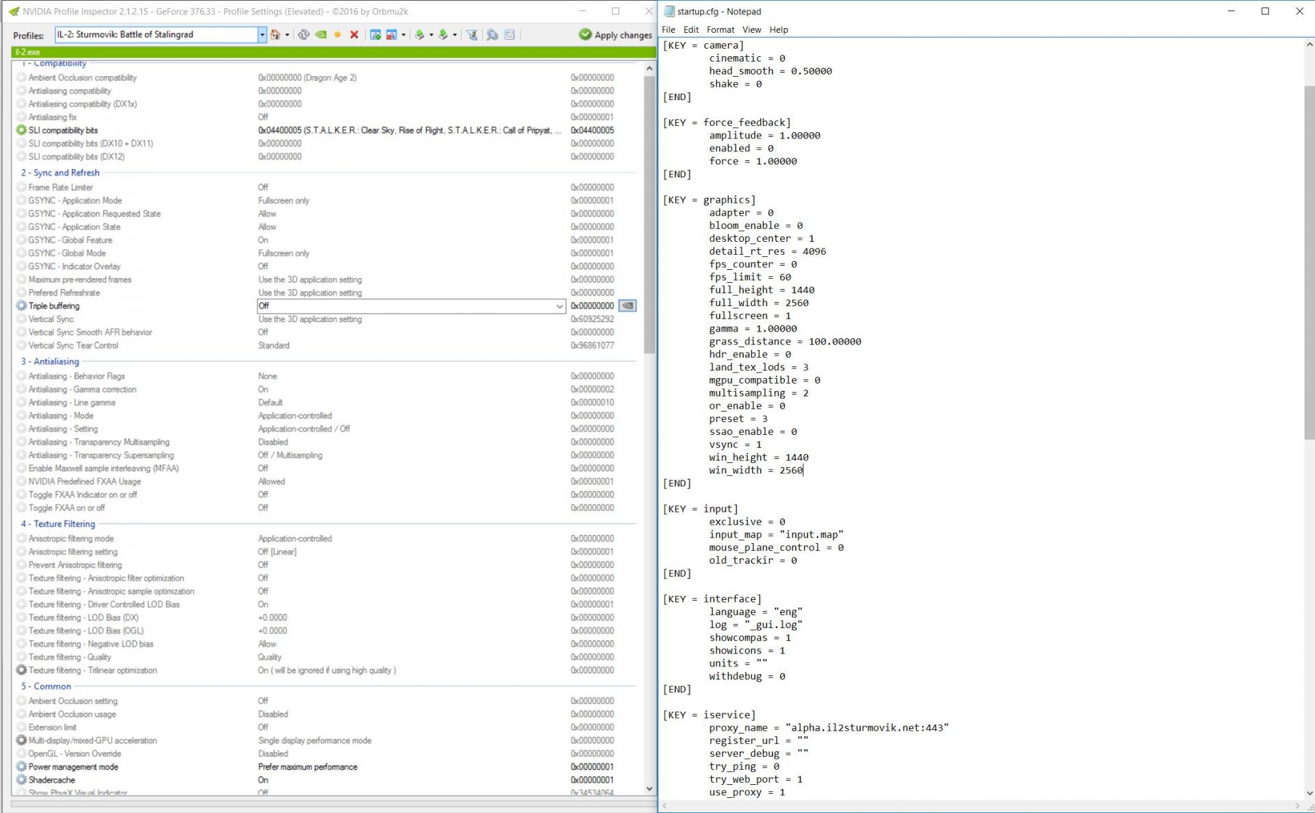1315x813 pixels.
Task: Click the orange sun create profile icon
Action: (x=338, y=35)
